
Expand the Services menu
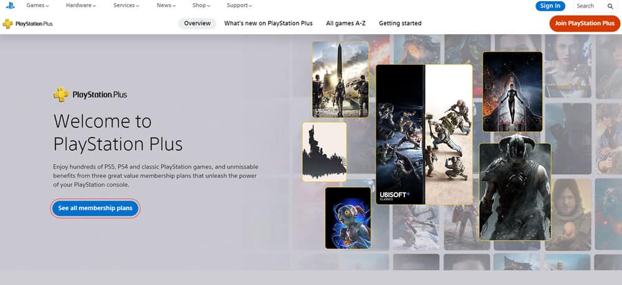(126, 6)
